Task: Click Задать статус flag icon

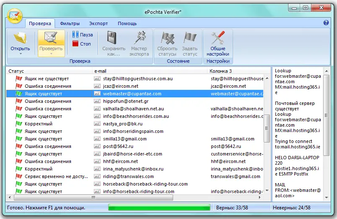Action: 190,38
